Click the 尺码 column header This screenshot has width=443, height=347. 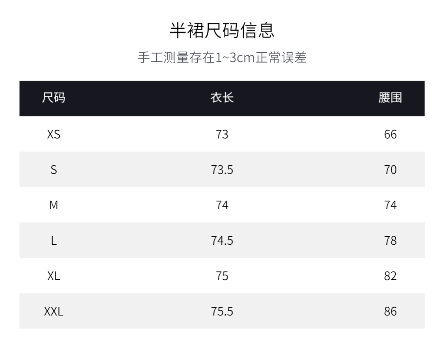[x=54, y=98]
